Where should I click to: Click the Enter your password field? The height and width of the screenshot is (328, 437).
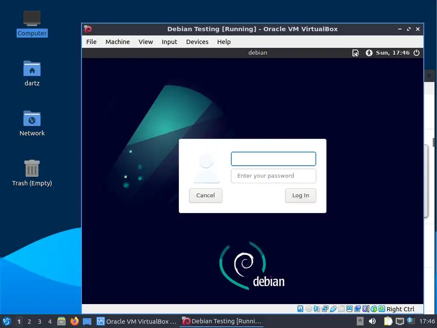click(274, 176)
